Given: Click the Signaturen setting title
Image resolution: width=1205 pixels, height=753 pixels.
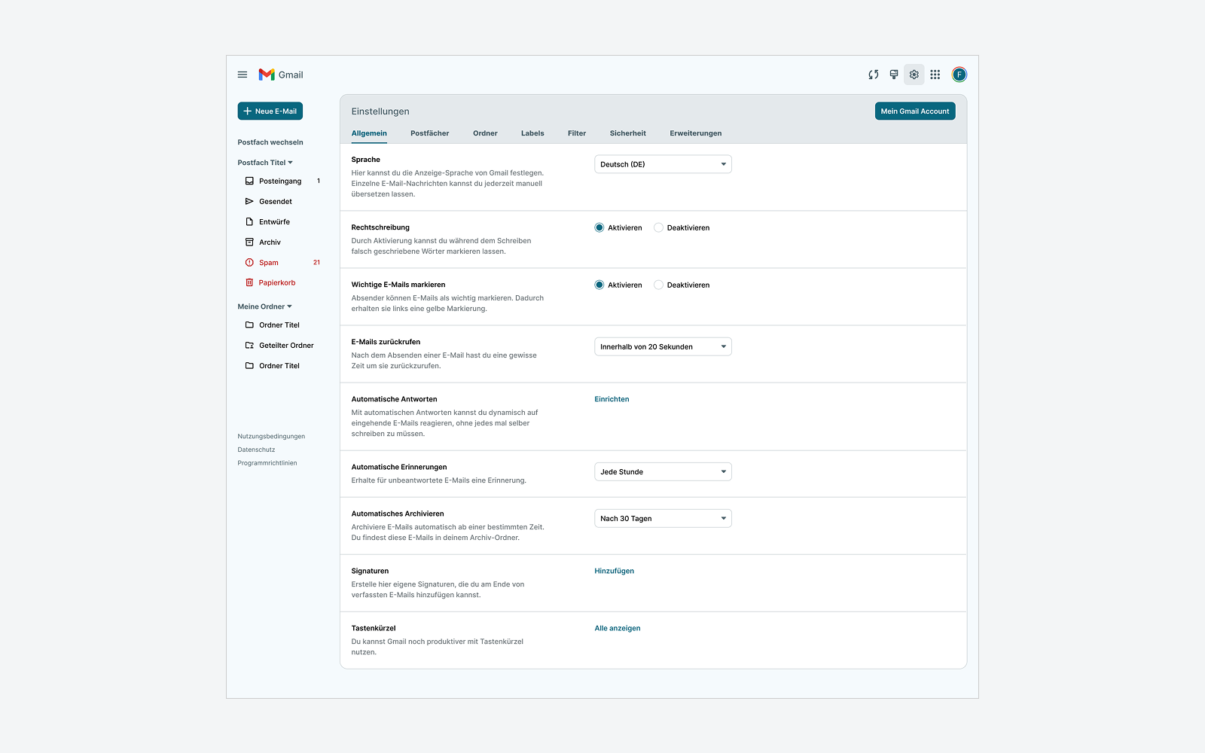Looking at the screenshot, I should coord(370,571).
